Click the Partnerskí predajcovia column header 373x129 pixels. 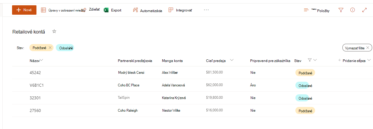click(x=135, y=61)
